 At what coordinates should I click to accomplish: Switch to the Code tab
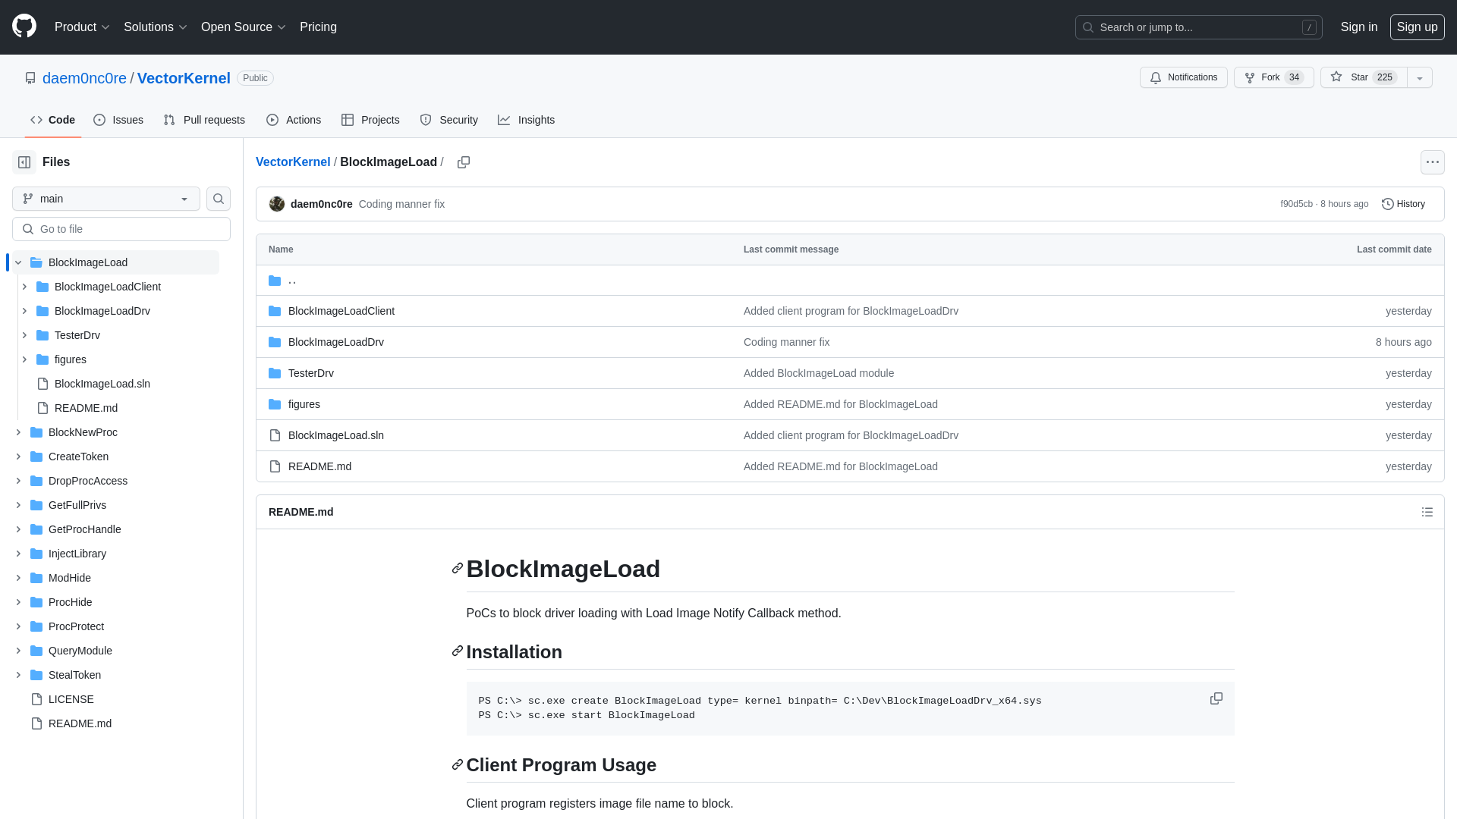click(x=52, y=120)
